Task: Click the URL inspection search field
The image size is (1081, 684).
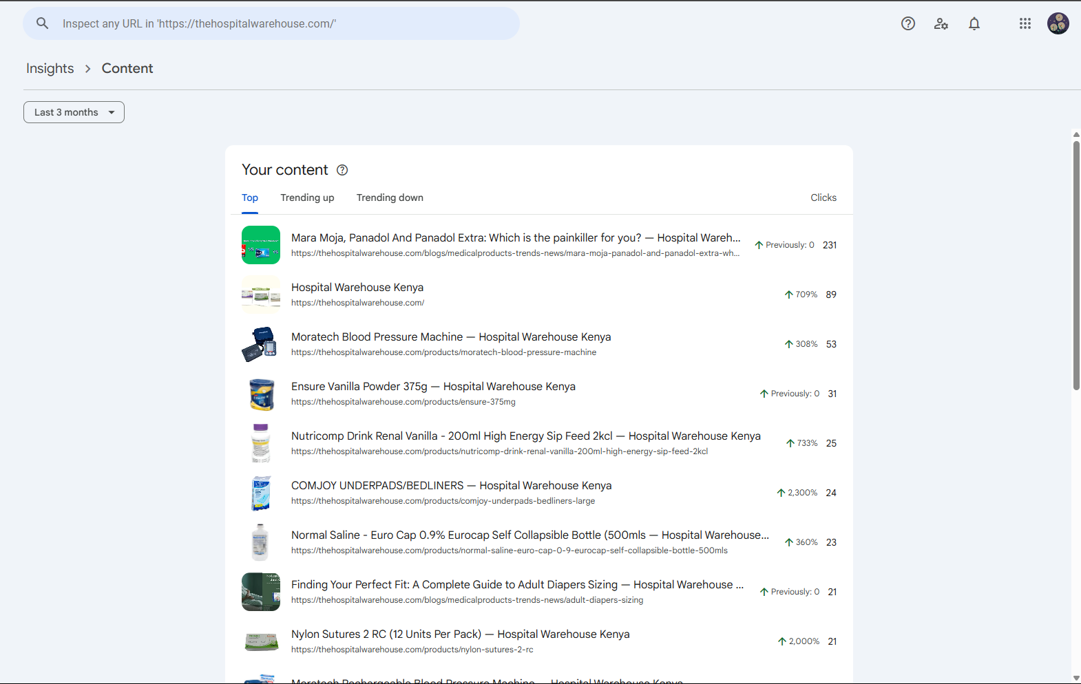Action: tap(271, 23)
